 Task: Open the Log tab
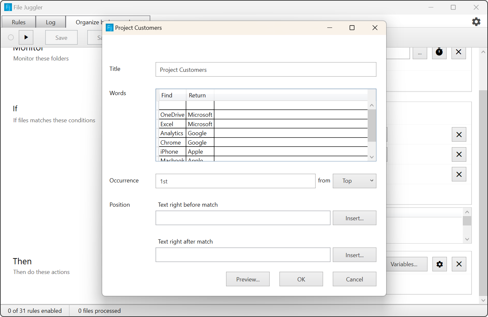pyautogui.click(x=50, y=22)
